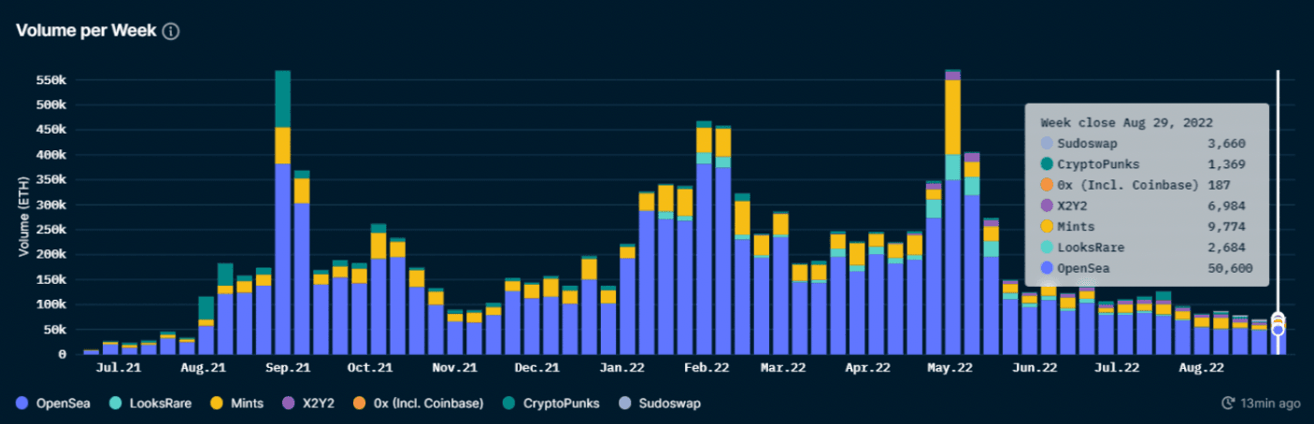Click the Volume per Week title
Image resolution: width=1314 pixels, height=424 pixels.
point(85,31)
